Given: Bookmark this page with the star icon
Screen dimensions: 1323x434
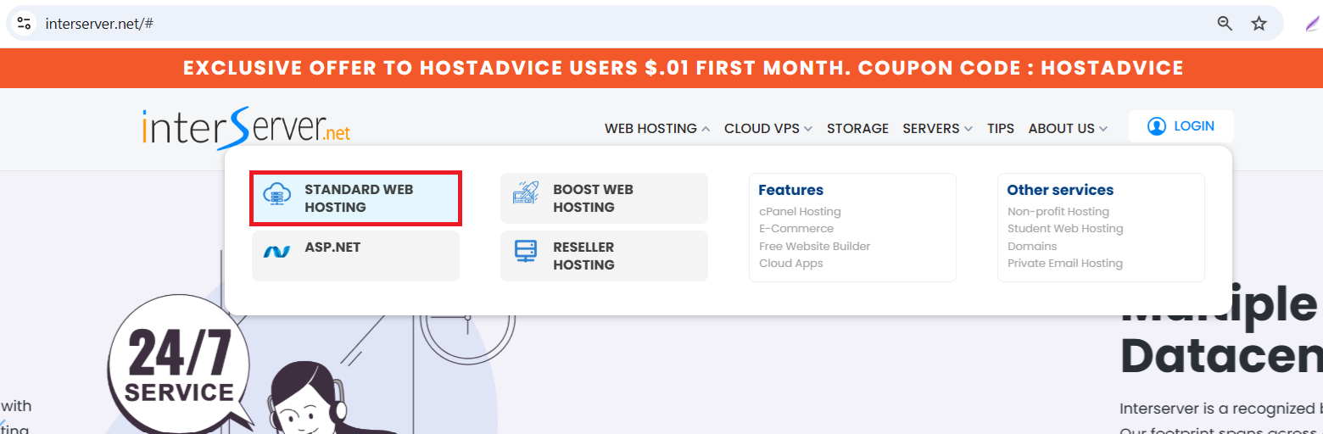Looking at the screenshot, I should tap(1259, 24).
